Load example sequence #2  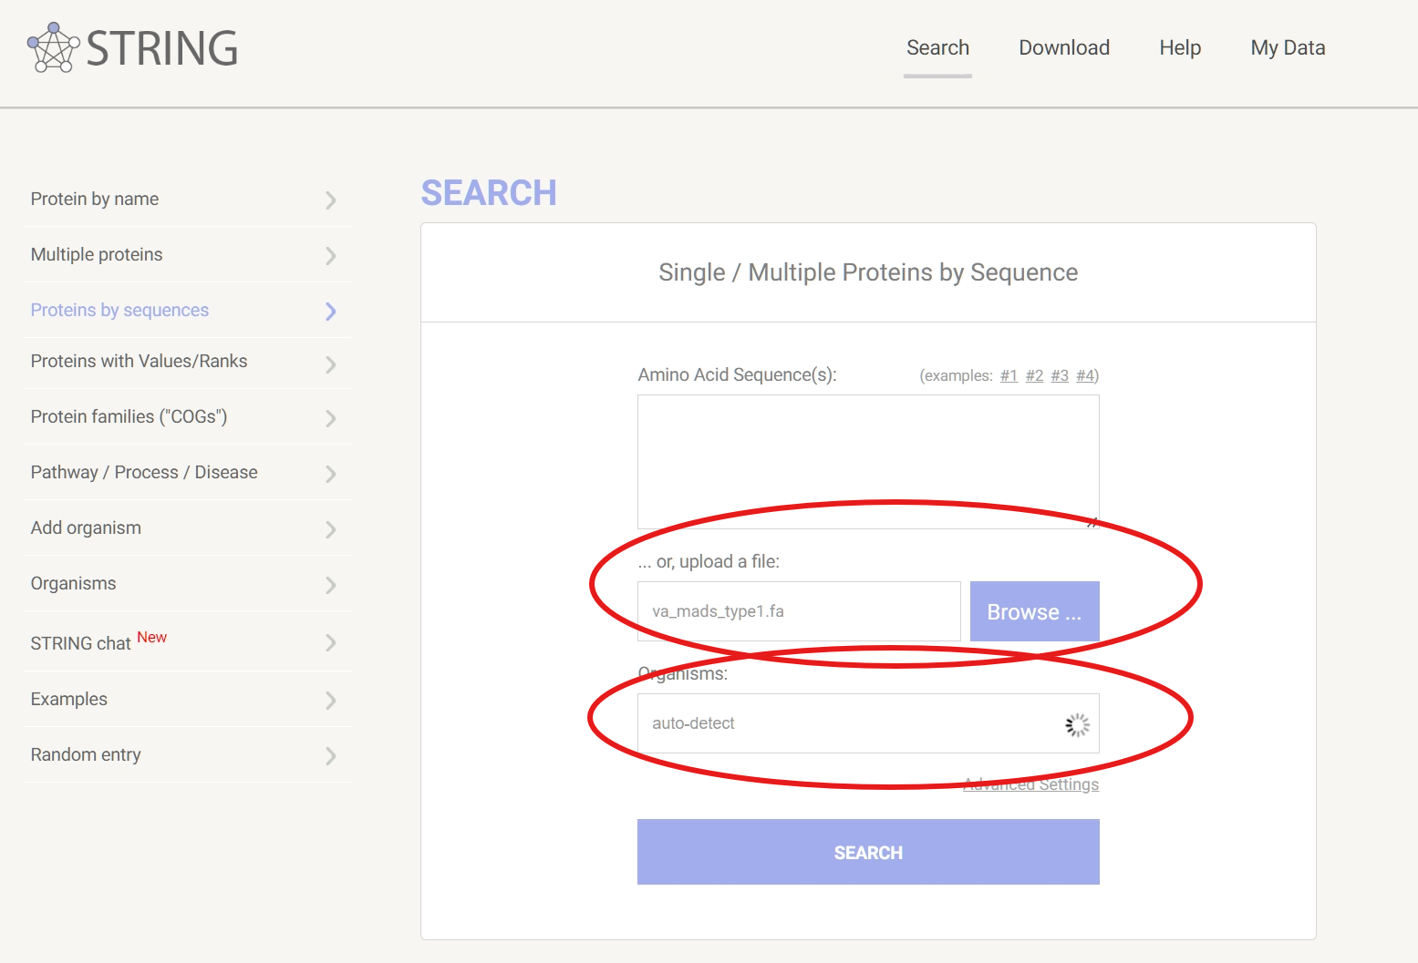[1034, 375]
